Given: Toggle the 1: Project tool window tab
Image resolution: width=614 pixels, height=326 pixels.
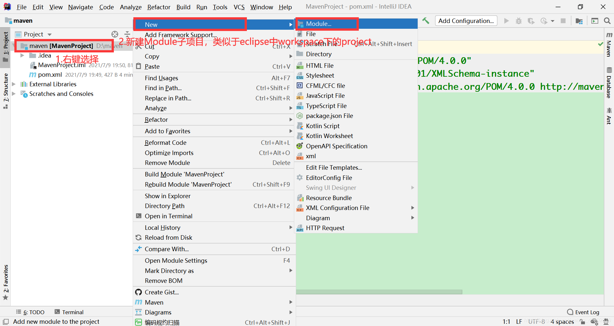Looking at the screenshot, I should point(5,47).
